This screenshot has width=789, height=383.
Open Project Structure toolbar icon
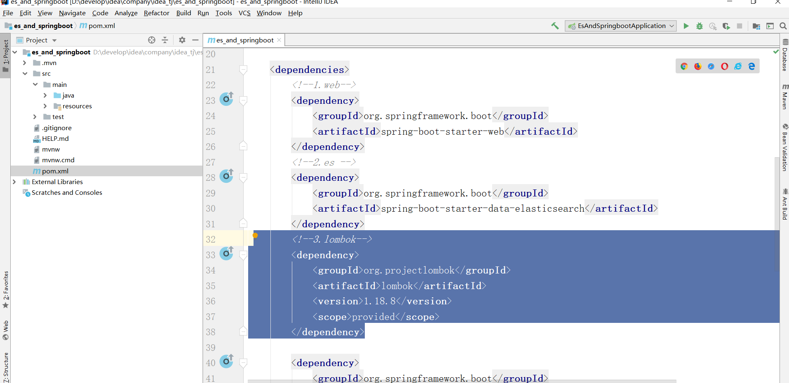point(756,26)
